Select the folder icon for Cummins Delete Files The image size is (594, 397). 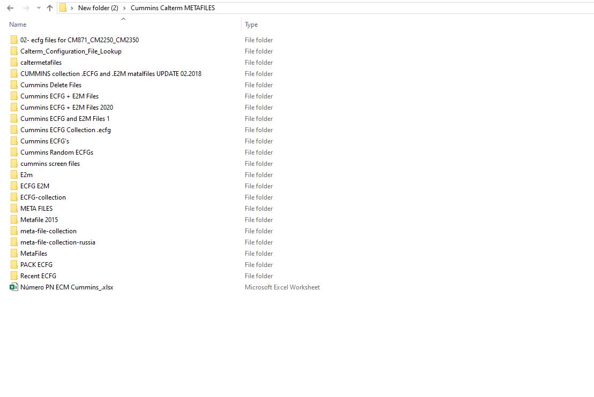[14, 85]
